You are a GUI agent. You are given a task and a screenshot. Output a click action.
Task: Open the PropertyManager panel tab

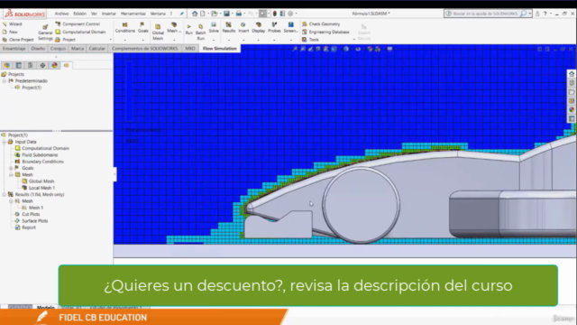19,65
